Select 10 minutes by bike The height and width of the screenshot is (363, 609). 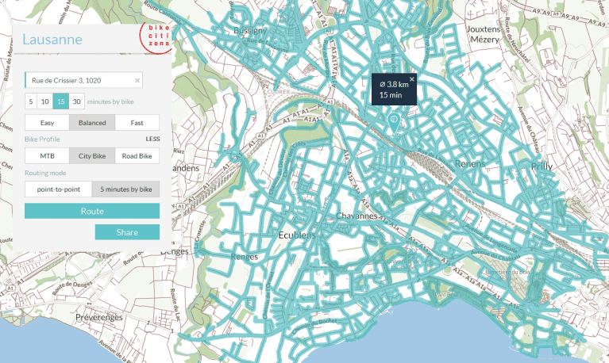point(46,101)
